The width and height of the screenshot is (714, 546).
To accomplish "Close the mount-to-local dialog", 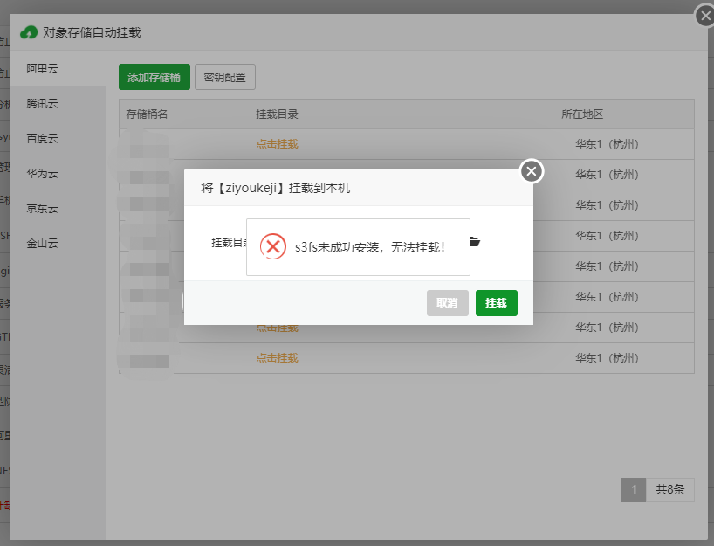I will pyautogui.click(x=532, y=171).
